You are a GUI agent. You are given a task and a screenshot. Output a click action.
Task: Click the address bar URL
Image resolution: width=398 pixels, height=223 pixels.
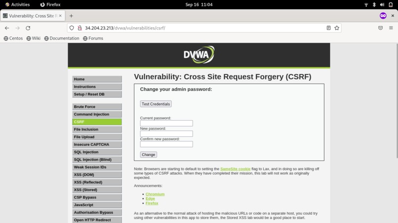coord(125,28)
